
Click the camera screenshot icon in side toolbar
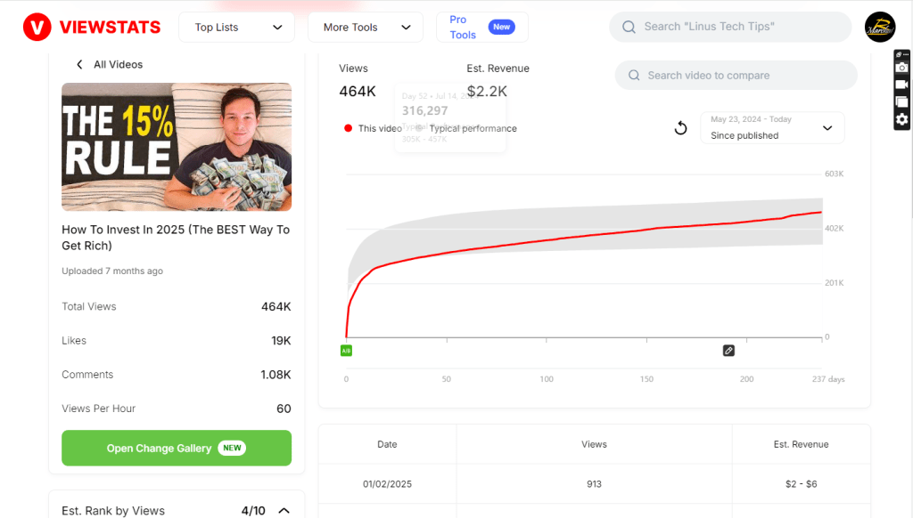coord(901,68)
